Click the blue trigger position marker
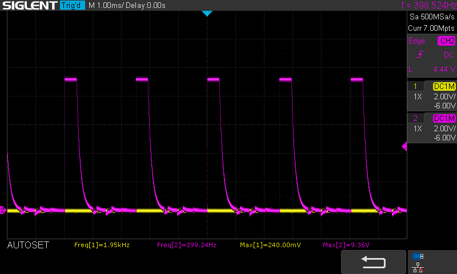The image size is (457, 274). (207, 13)
